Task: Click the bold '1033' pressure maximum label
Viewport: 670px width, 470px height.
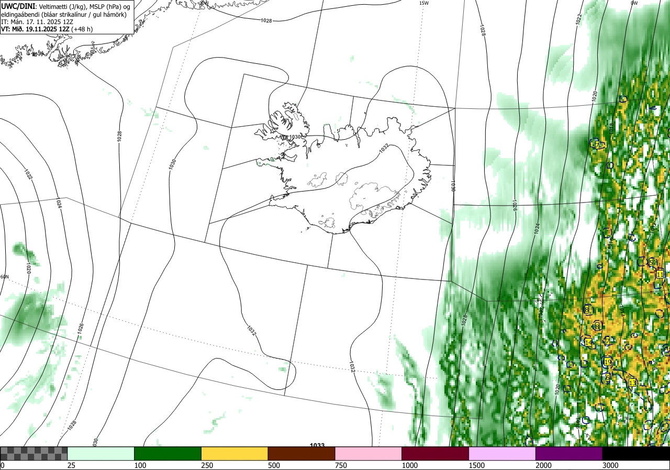Action: click(317, 445)
